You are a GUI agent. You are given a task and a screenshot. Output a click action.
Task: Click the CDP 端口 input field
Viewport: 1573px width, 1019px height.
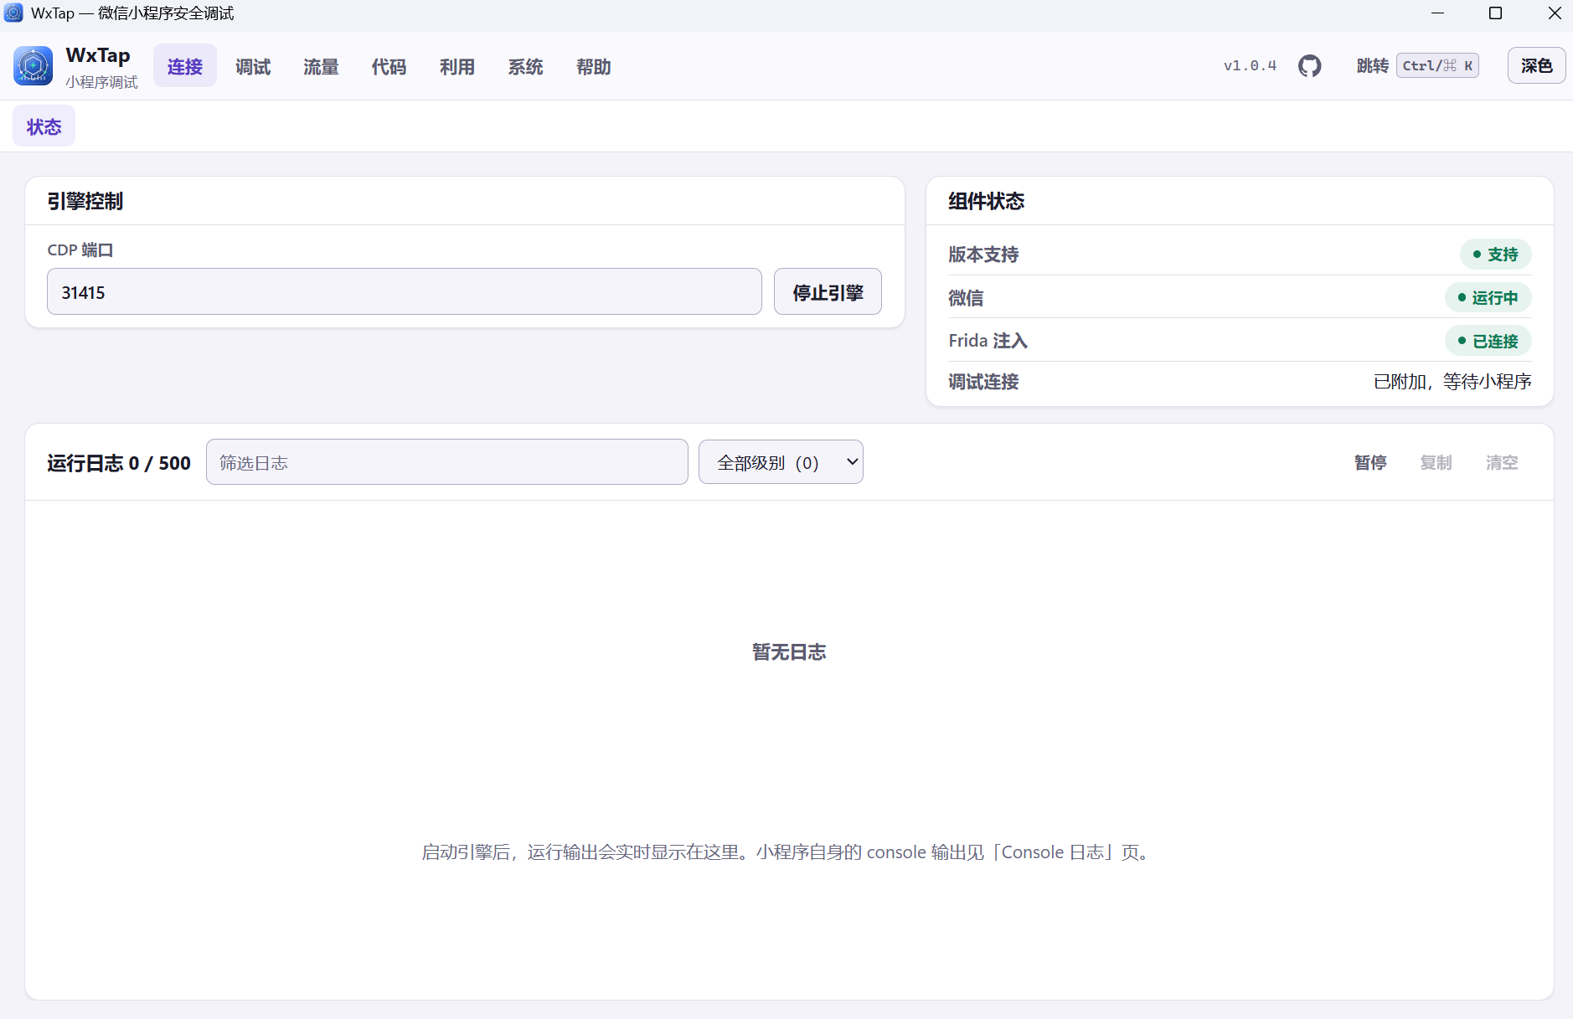pos(405,292)
